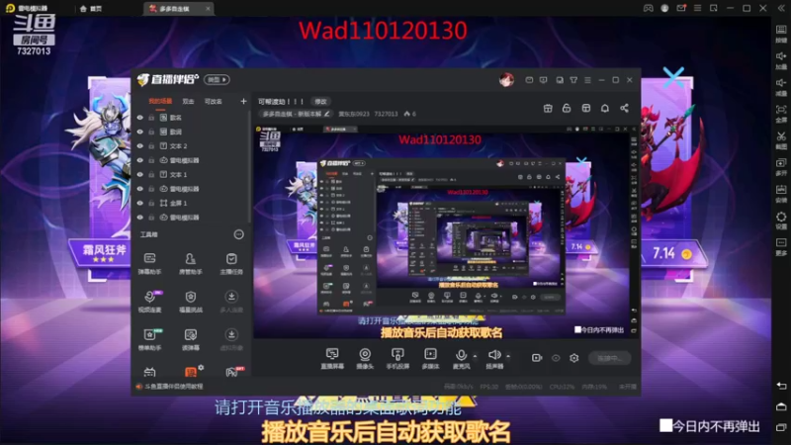Open the 读弹幕 tool
The image size is (791, 445).
190,339
